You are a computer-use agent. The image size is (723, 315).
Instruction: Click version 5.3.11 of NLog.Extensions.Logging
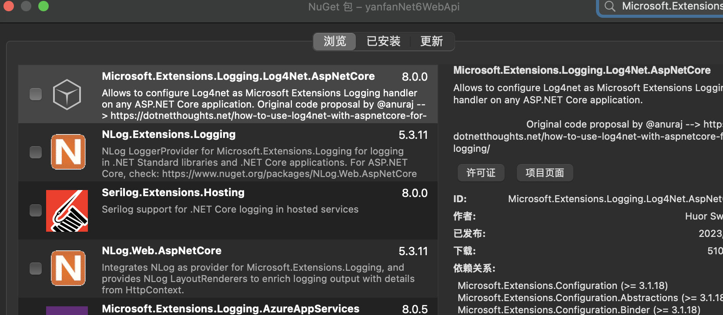click(x=413, y=135)
